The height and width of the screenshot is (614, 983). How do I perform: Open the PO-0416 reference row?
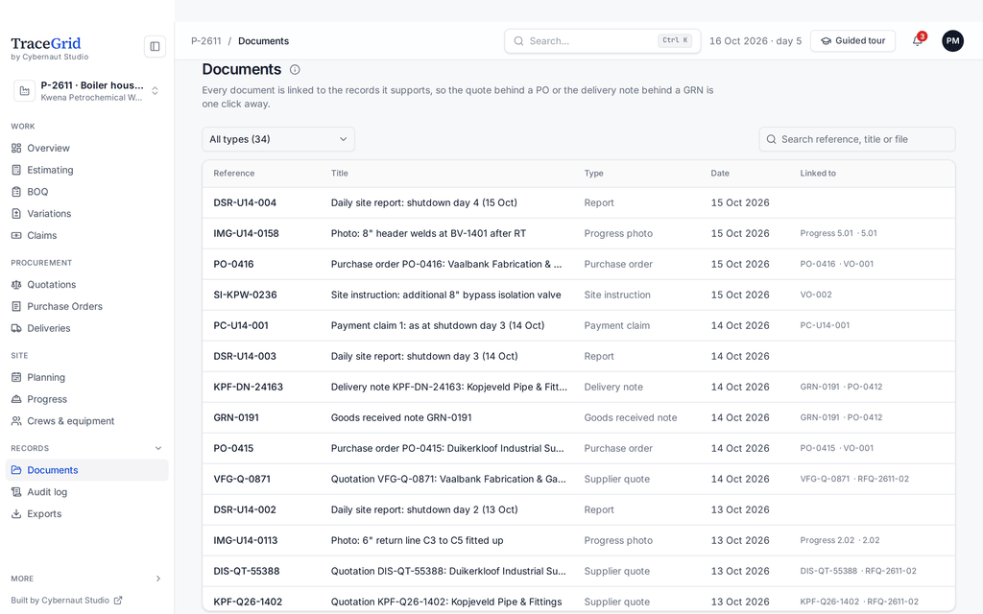point(233,264)
